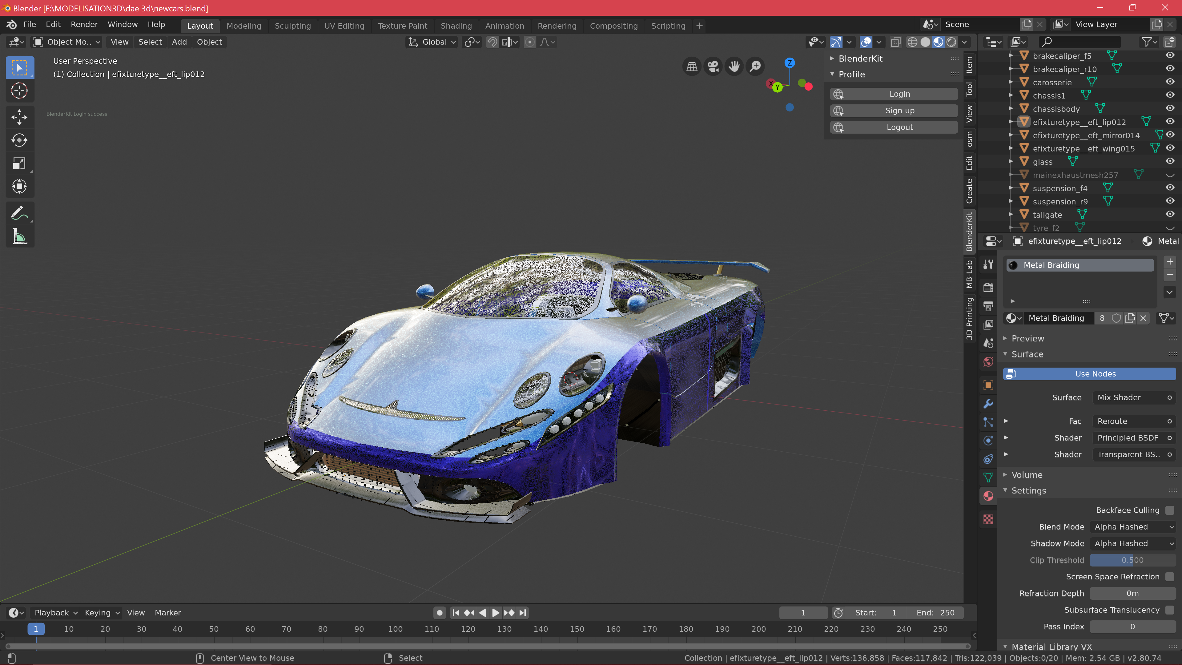Viewport: 1182px width, 665px height.
Task: Open the Shadow Mode dropdown
Action: click(1132, 543)
